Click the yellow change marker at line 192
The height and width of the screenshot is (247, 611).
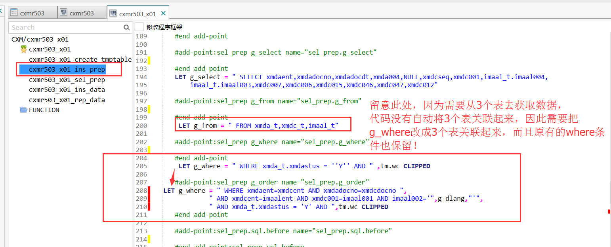pos(149,61)
